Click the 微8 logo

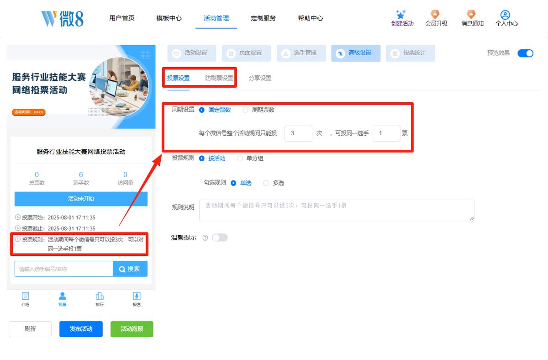tap(63, 18)
